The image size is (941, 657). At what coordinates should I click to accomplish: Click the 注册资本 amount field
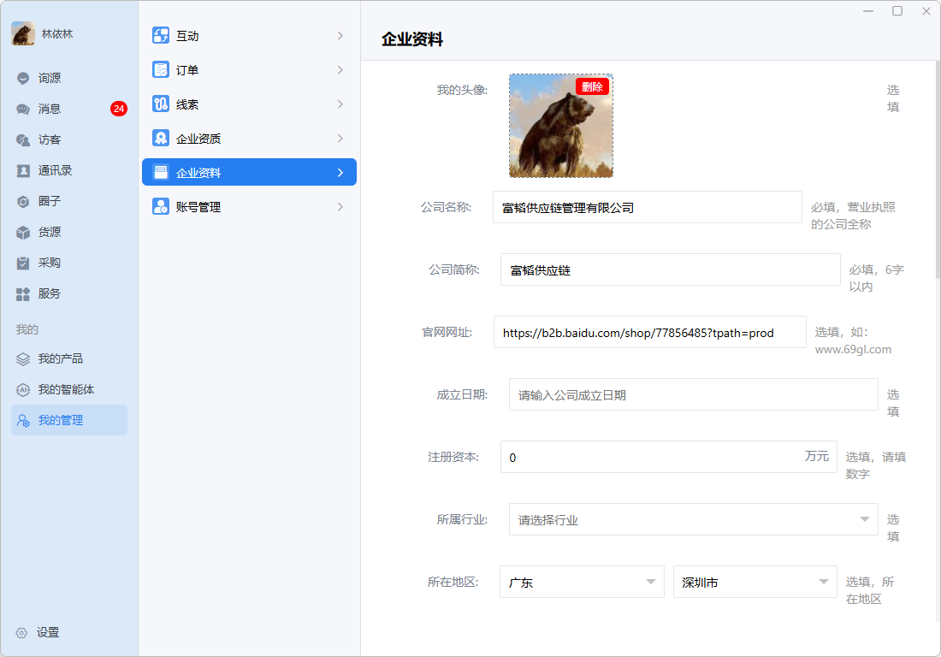669,457
